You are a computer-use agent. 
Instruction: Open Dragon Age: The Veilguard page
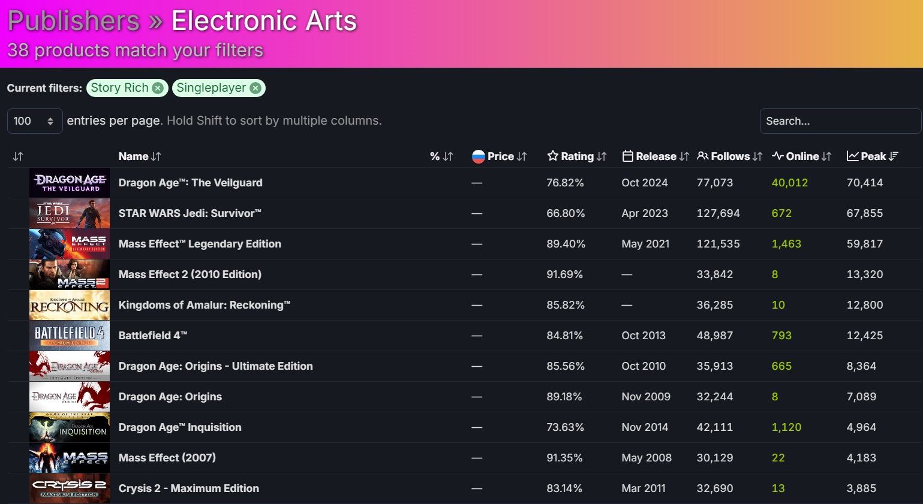(190, 183)
